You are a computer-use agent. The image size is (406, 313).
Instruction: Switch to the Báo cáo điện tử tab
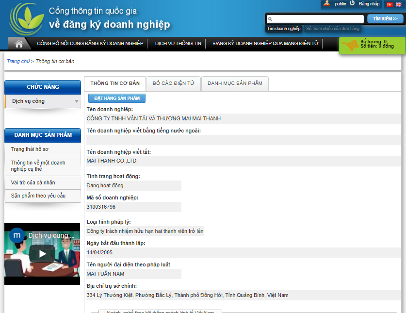[x=173, y=83]
